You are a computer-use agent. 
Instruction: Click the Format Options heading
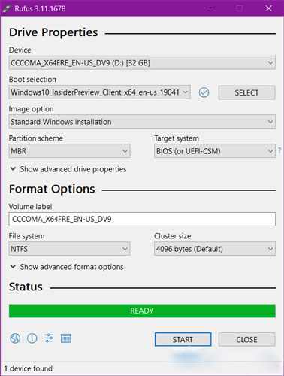52,189
